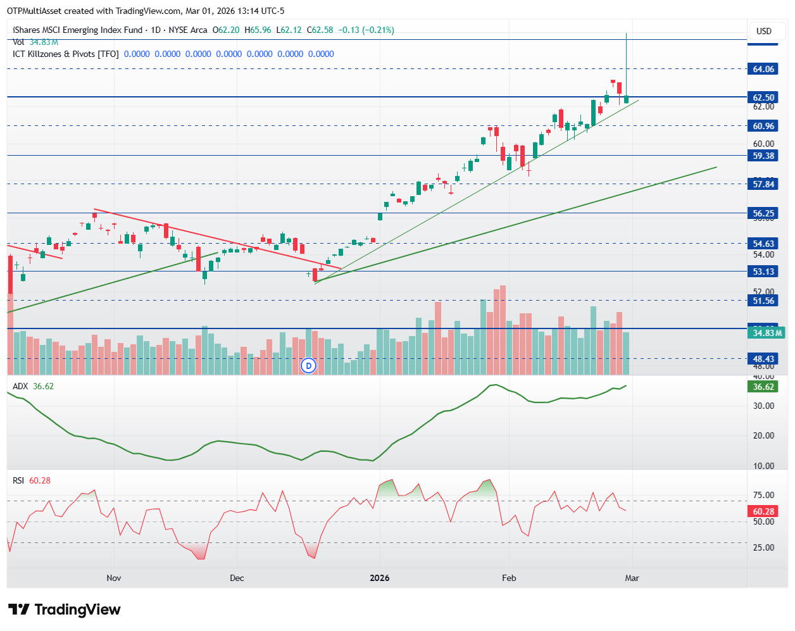The height and width of the screenshot is (631, 795).
Task: Click the dividend 'D' marker on chart
Action: [308, 365]
